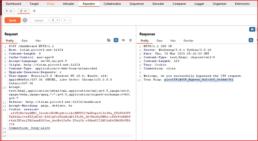Switch to Repeater tab 2
The height and width of the screenshot is (141, 258).
point(21,11)
